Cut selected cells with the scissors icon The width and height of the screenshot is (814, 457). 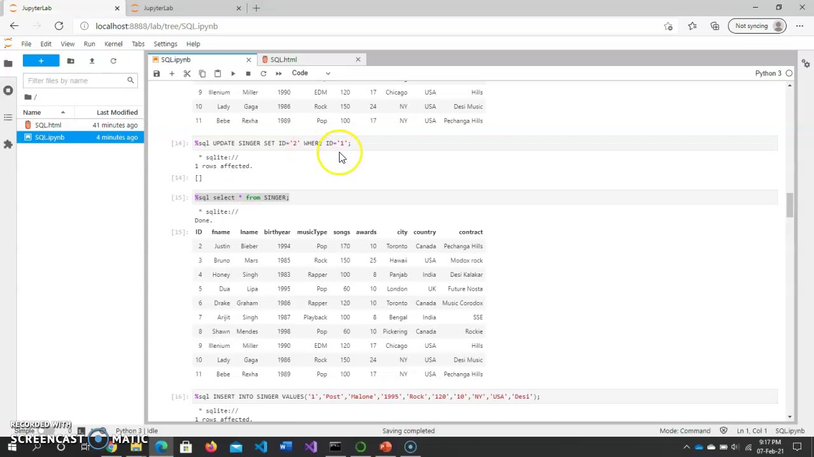point(187,74)
